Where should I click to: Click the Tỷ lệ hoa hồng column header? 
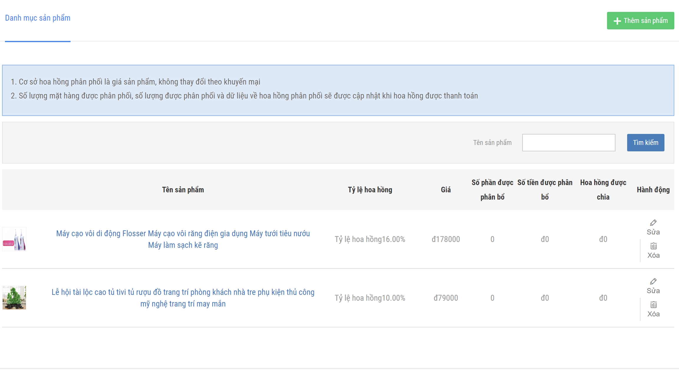click(370, 190)
